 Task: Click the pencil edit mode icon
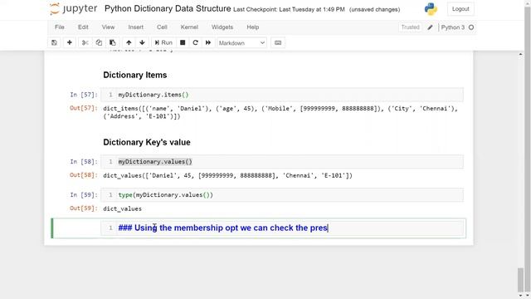click(430, 27)
